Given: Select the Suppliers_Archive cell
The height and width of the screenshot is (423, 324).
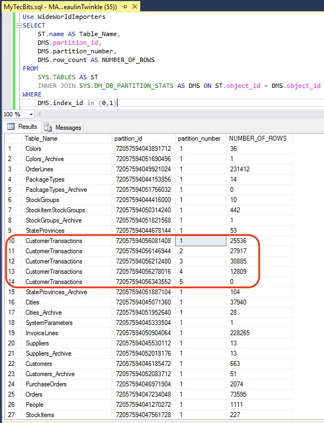Looking at the screenshot, I should (67, 353).
